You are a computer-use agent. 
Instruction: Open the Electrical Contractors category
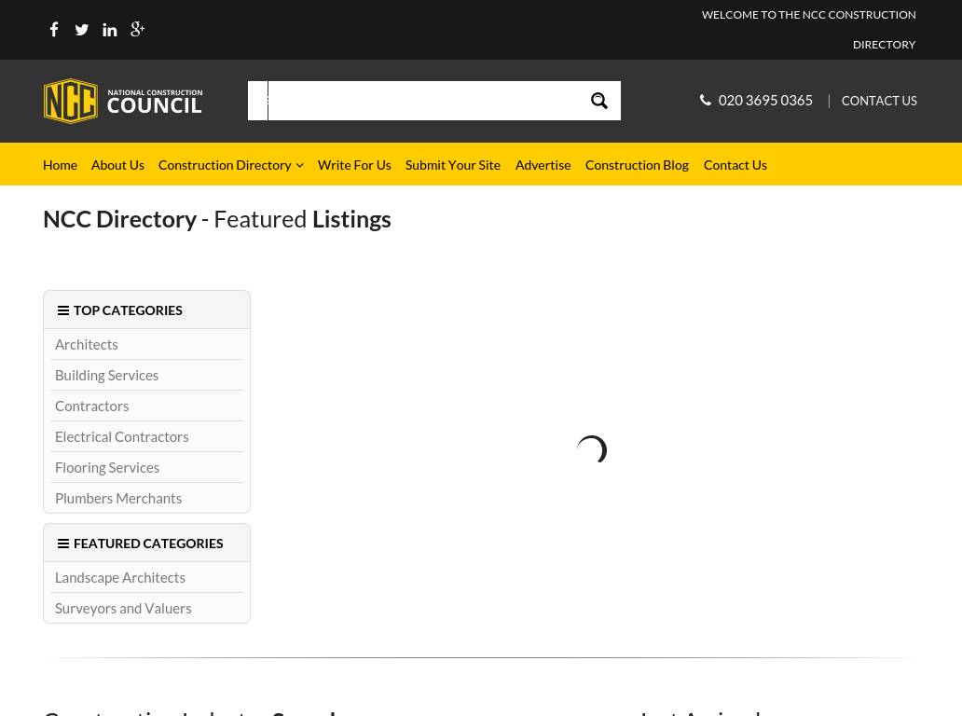click(121, 436)
